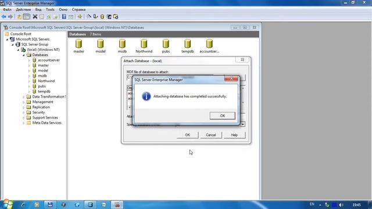Click the 'Attaching database has completed successfully.' text
This screenshot has height=209, width=372.
pos(190,96)
